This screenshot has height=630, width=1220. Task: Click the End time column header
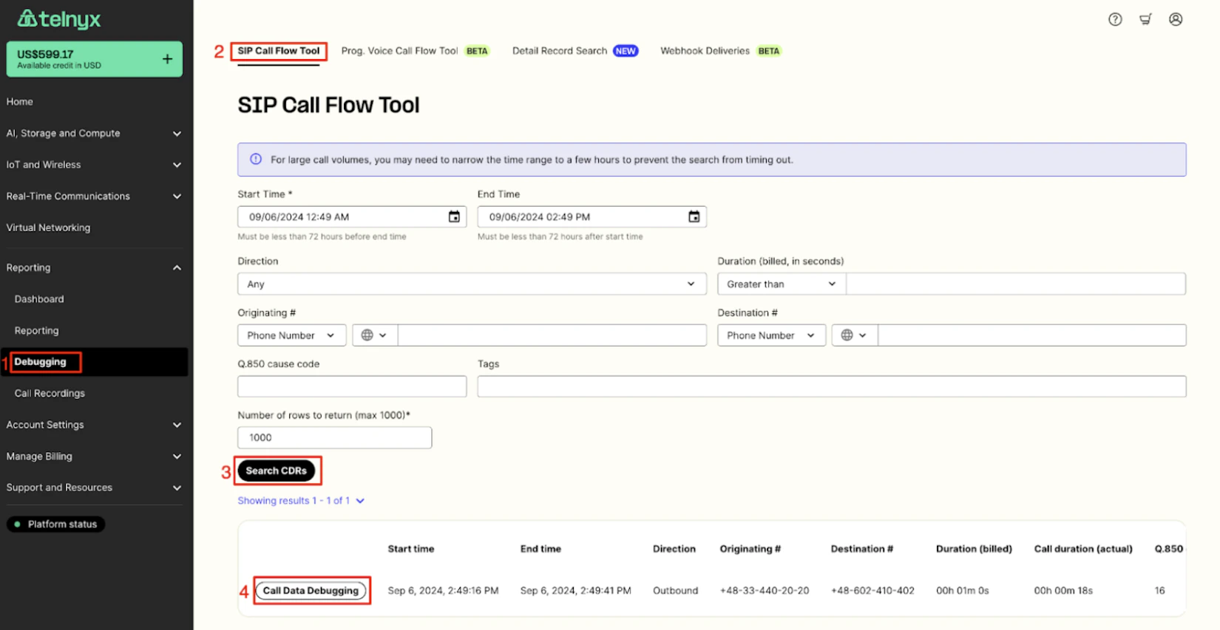tap(540, 549)
